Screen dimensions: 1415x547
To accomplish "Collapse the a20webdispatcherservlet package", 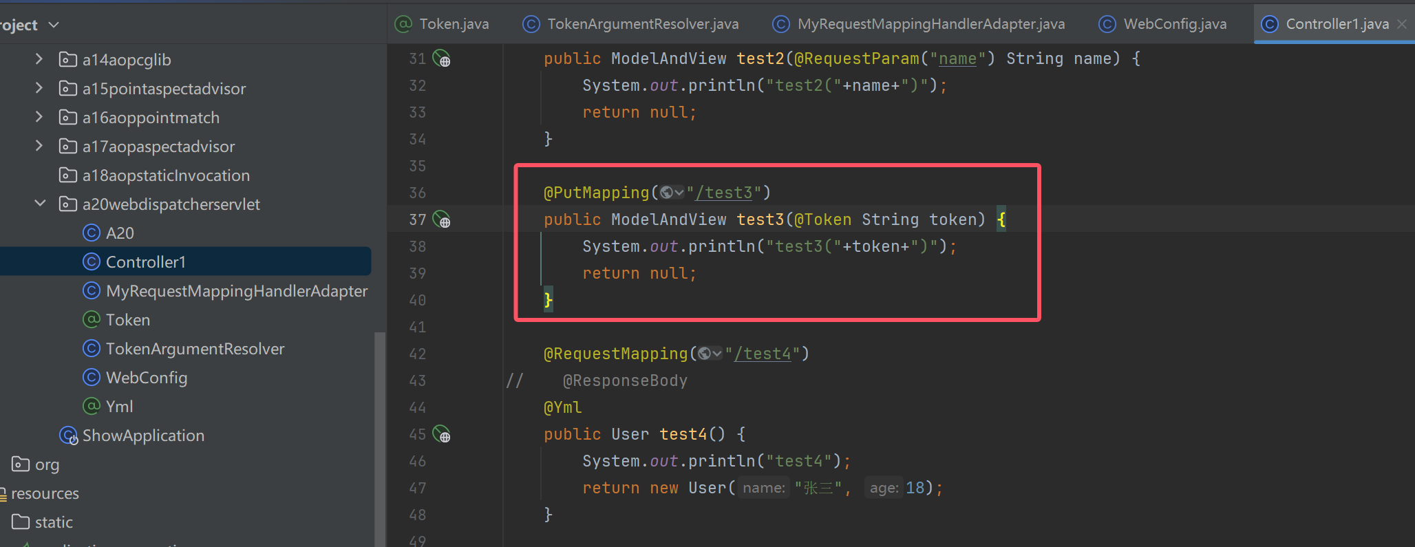I will point(40,204).
